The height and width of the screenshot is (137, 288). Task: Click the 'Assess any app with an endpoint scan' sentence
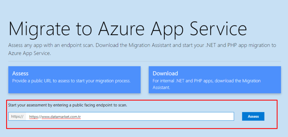tap(51, 45)
